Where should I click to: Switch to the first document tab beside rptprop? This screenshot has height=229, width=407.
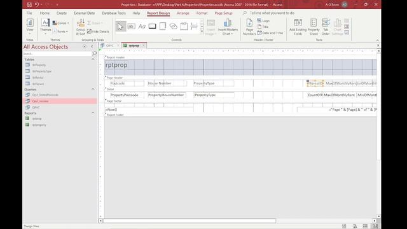pos(110,46)
